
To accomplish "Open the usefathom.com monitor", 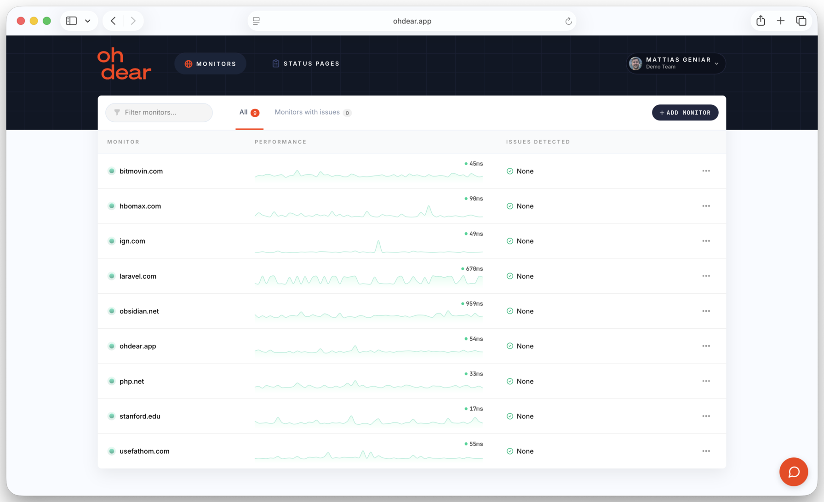I will click(x=144, y=451).
